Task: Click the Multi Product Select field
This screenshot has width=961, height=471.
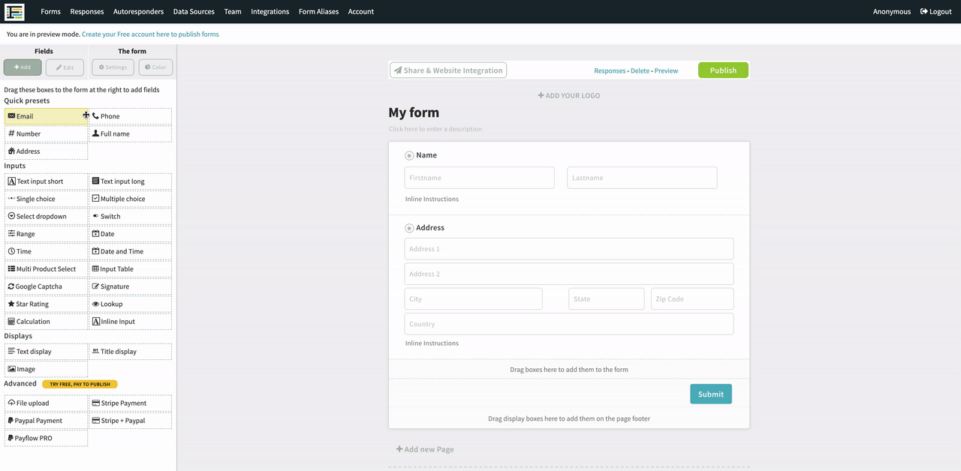Action: [x=46, y=269]
